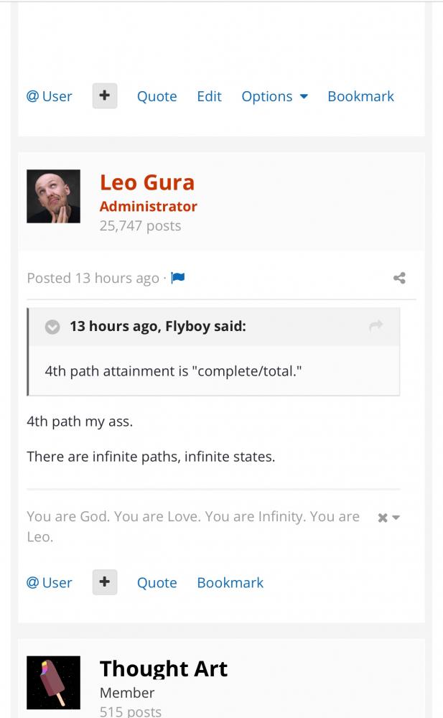Click @ User in the top post
The height and width of the screenshot is (718, 443).
coord(50,96)
